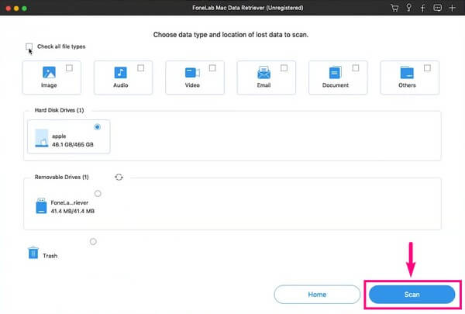
Task: Click the 'Trash' label
Action: (x=50, y=256)
